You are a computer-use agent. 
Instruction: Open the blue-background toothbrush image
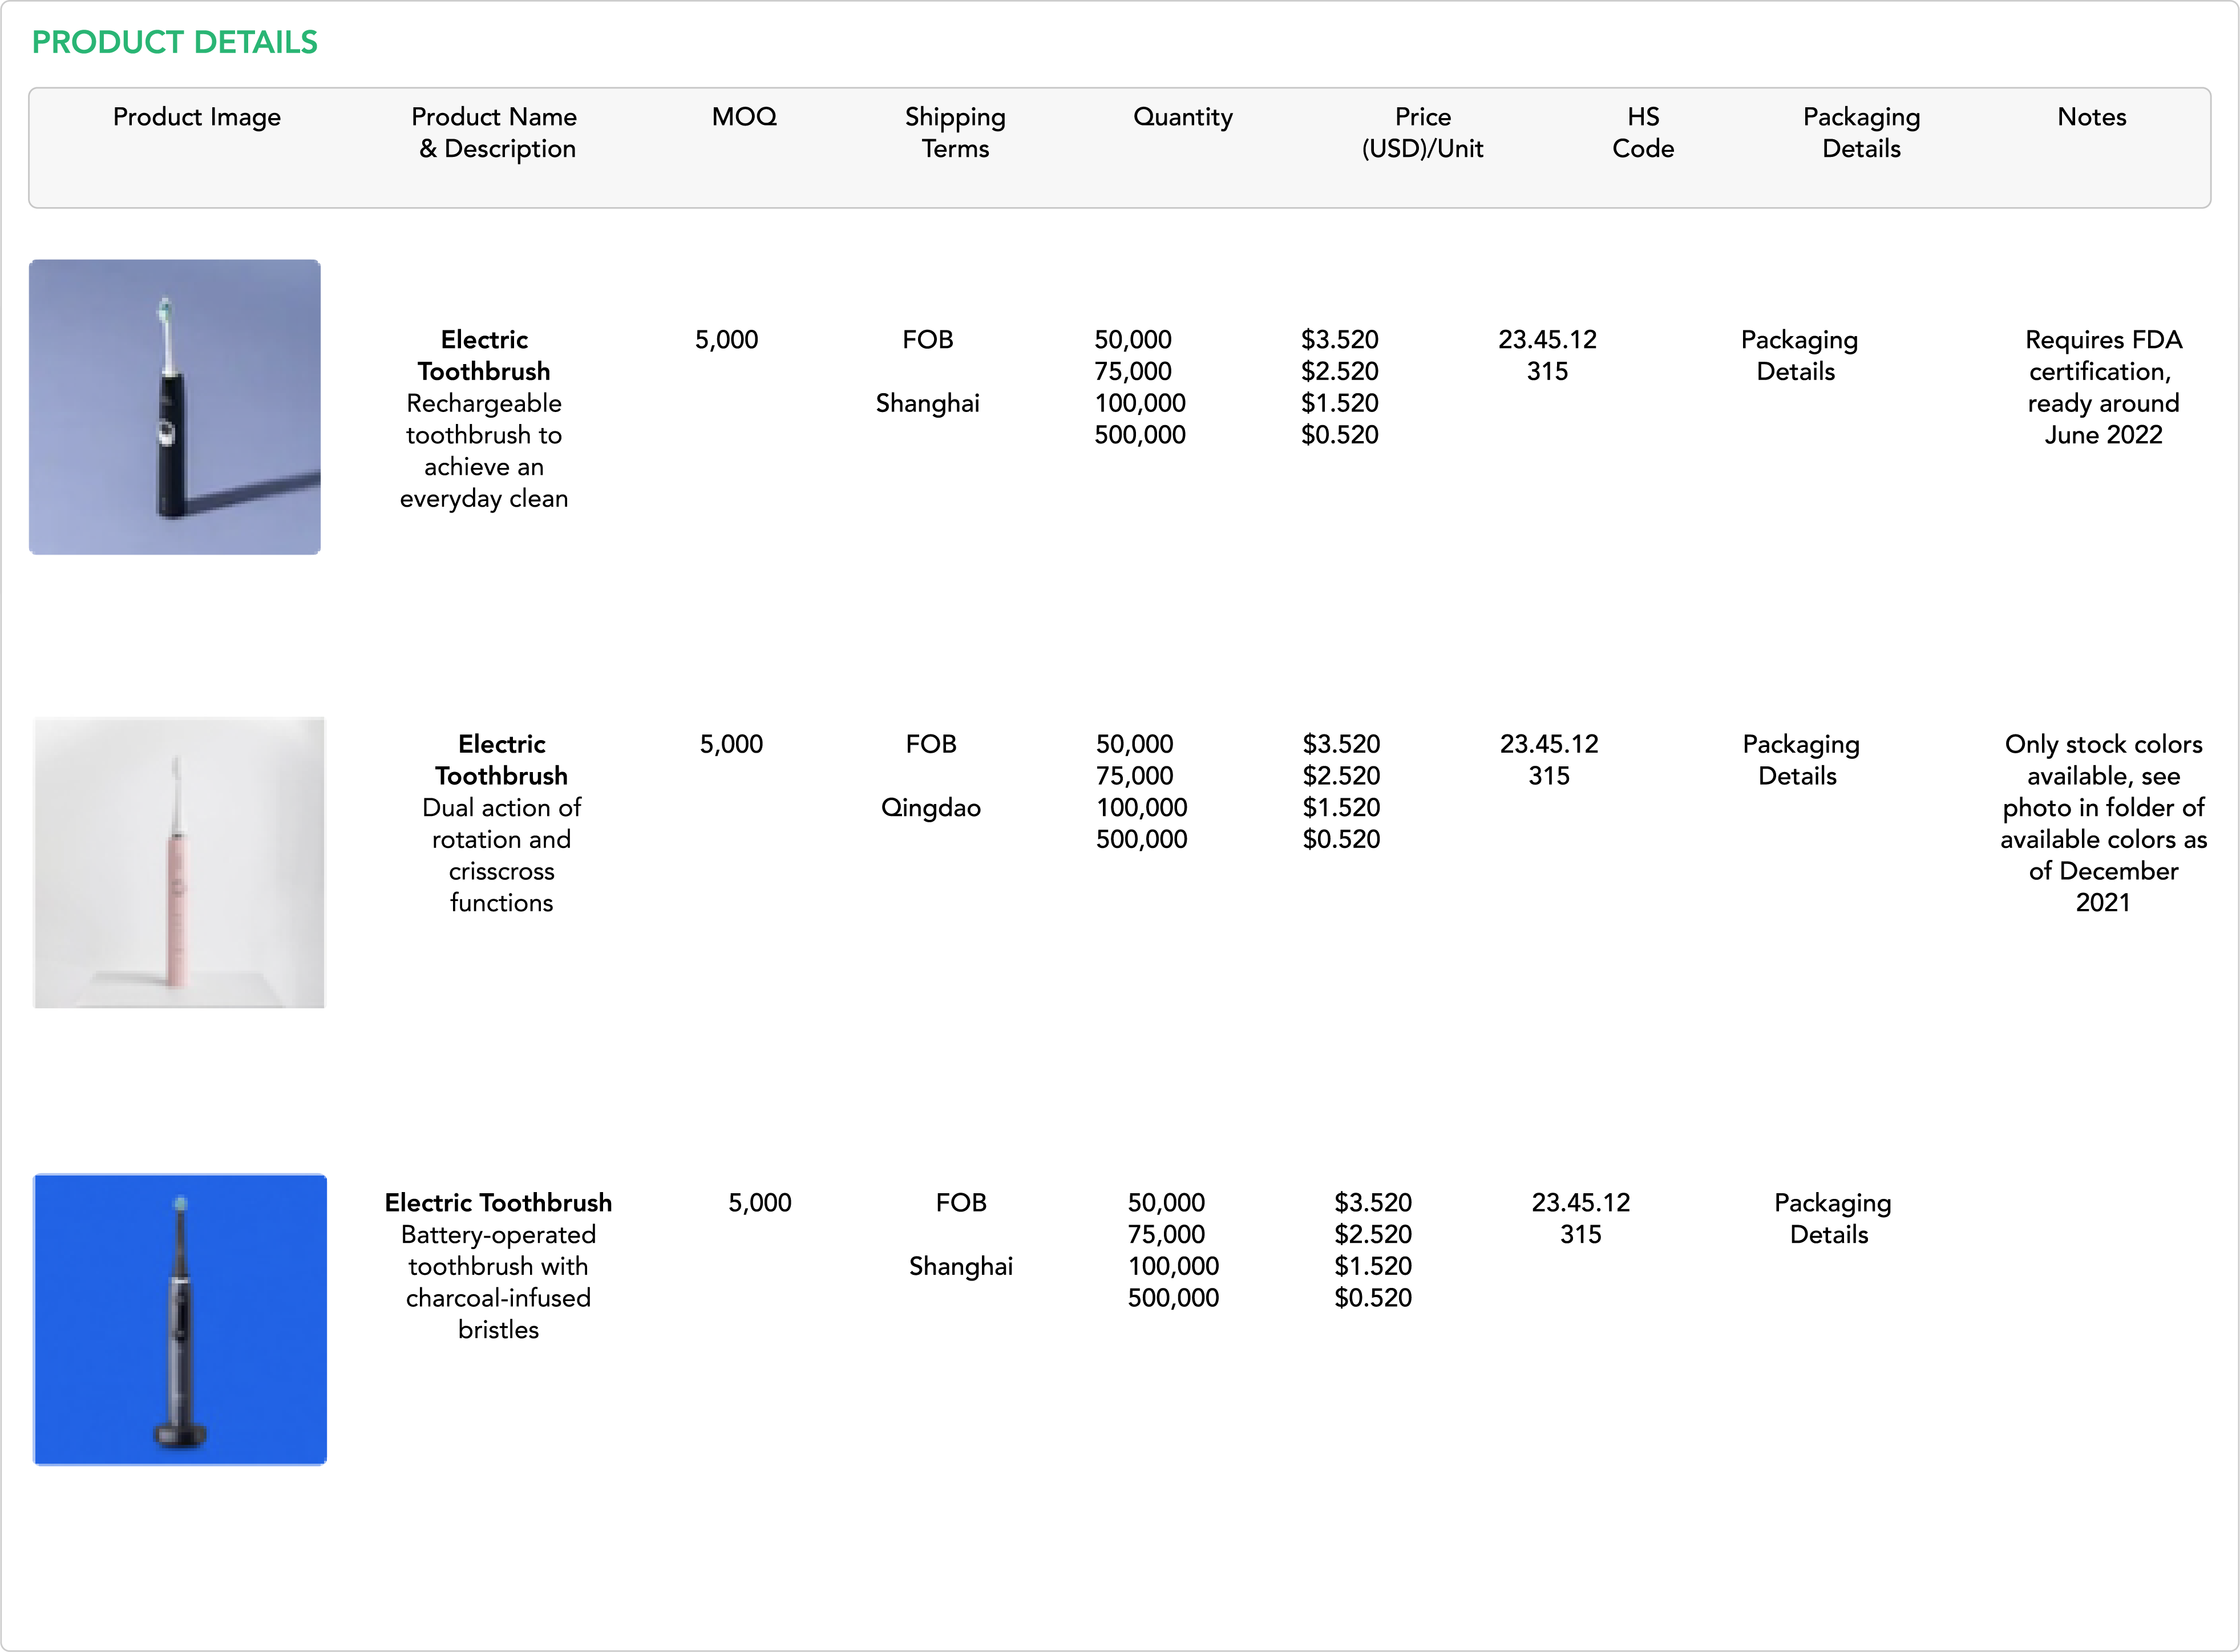tap(180, 1320)
